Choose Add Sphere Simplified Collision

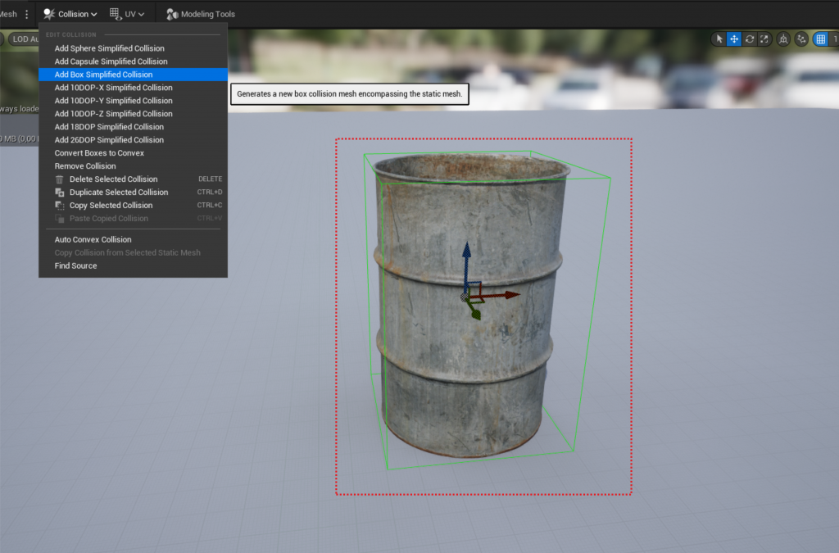point(134,48)
